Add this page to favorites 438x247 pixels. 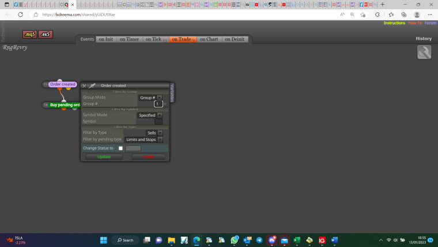pyautogui.click(x=363, y=14)
